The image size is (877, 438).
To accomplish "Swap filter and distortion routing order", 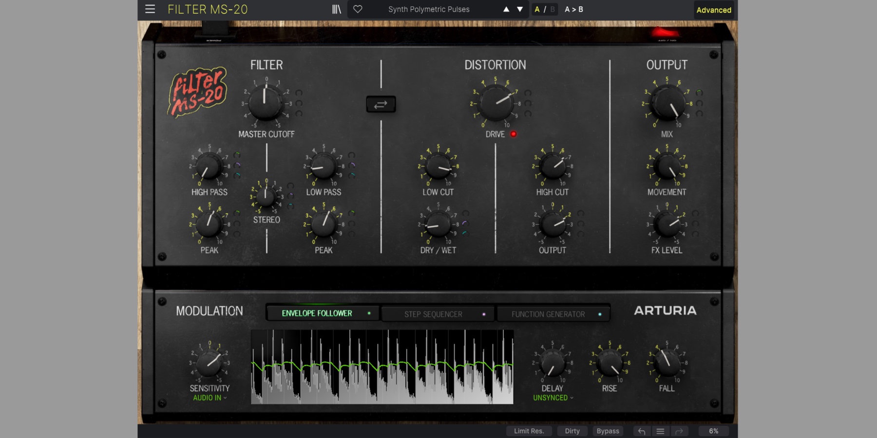I will click(x=381, y=104).
